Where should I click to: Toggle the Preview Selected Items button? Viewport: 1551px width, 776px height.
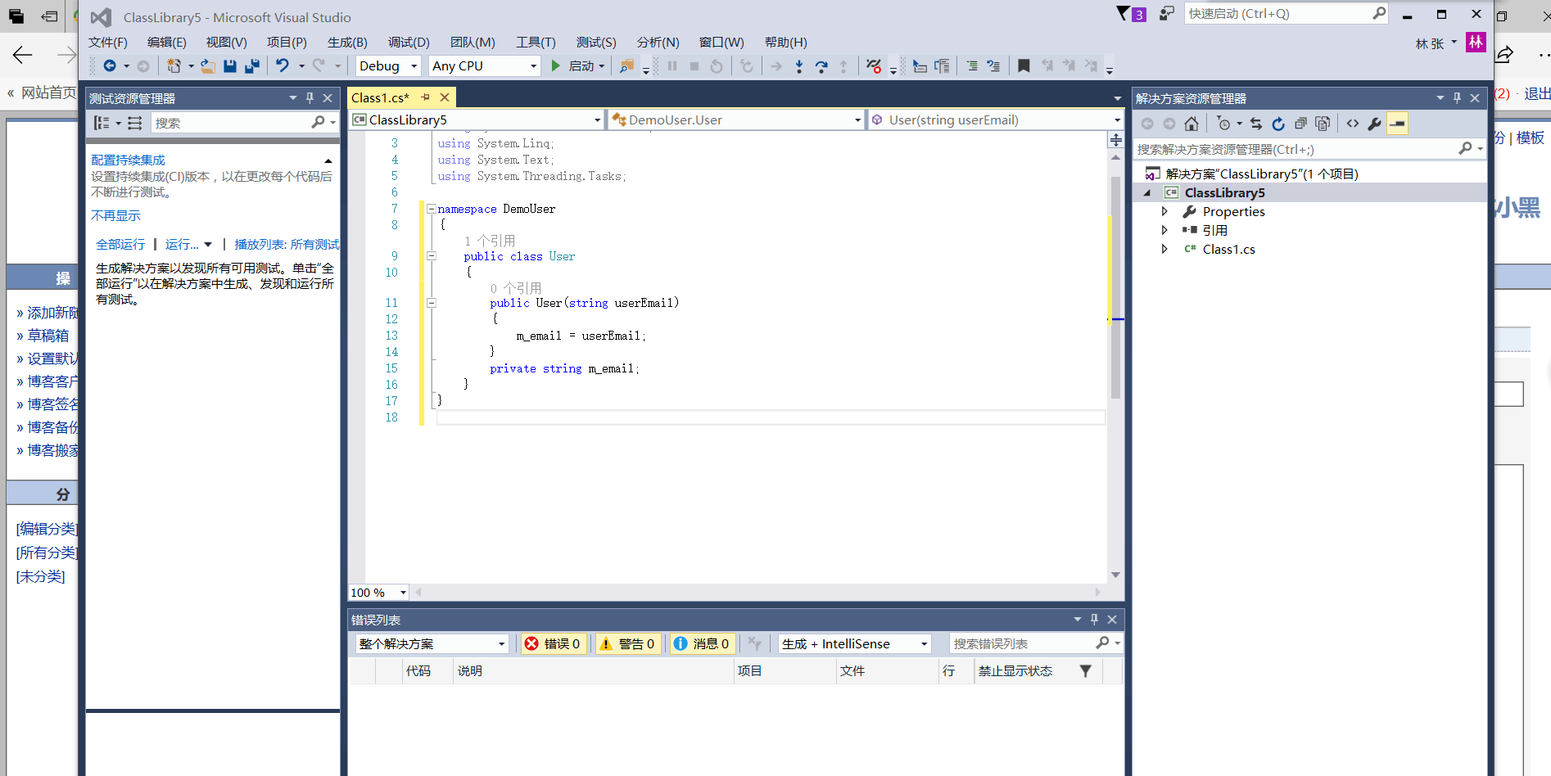click(1397, 124)
